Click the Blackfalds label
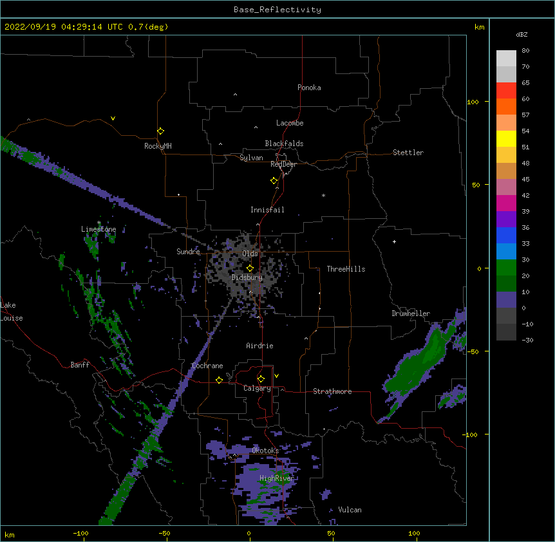The image size is (555, 542). (284, 144)
